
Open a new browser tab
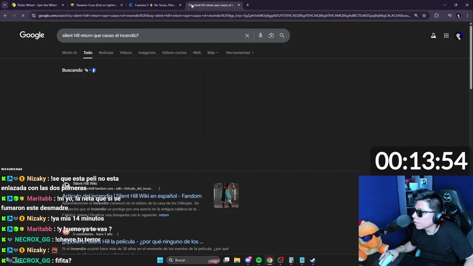(248, 5)
